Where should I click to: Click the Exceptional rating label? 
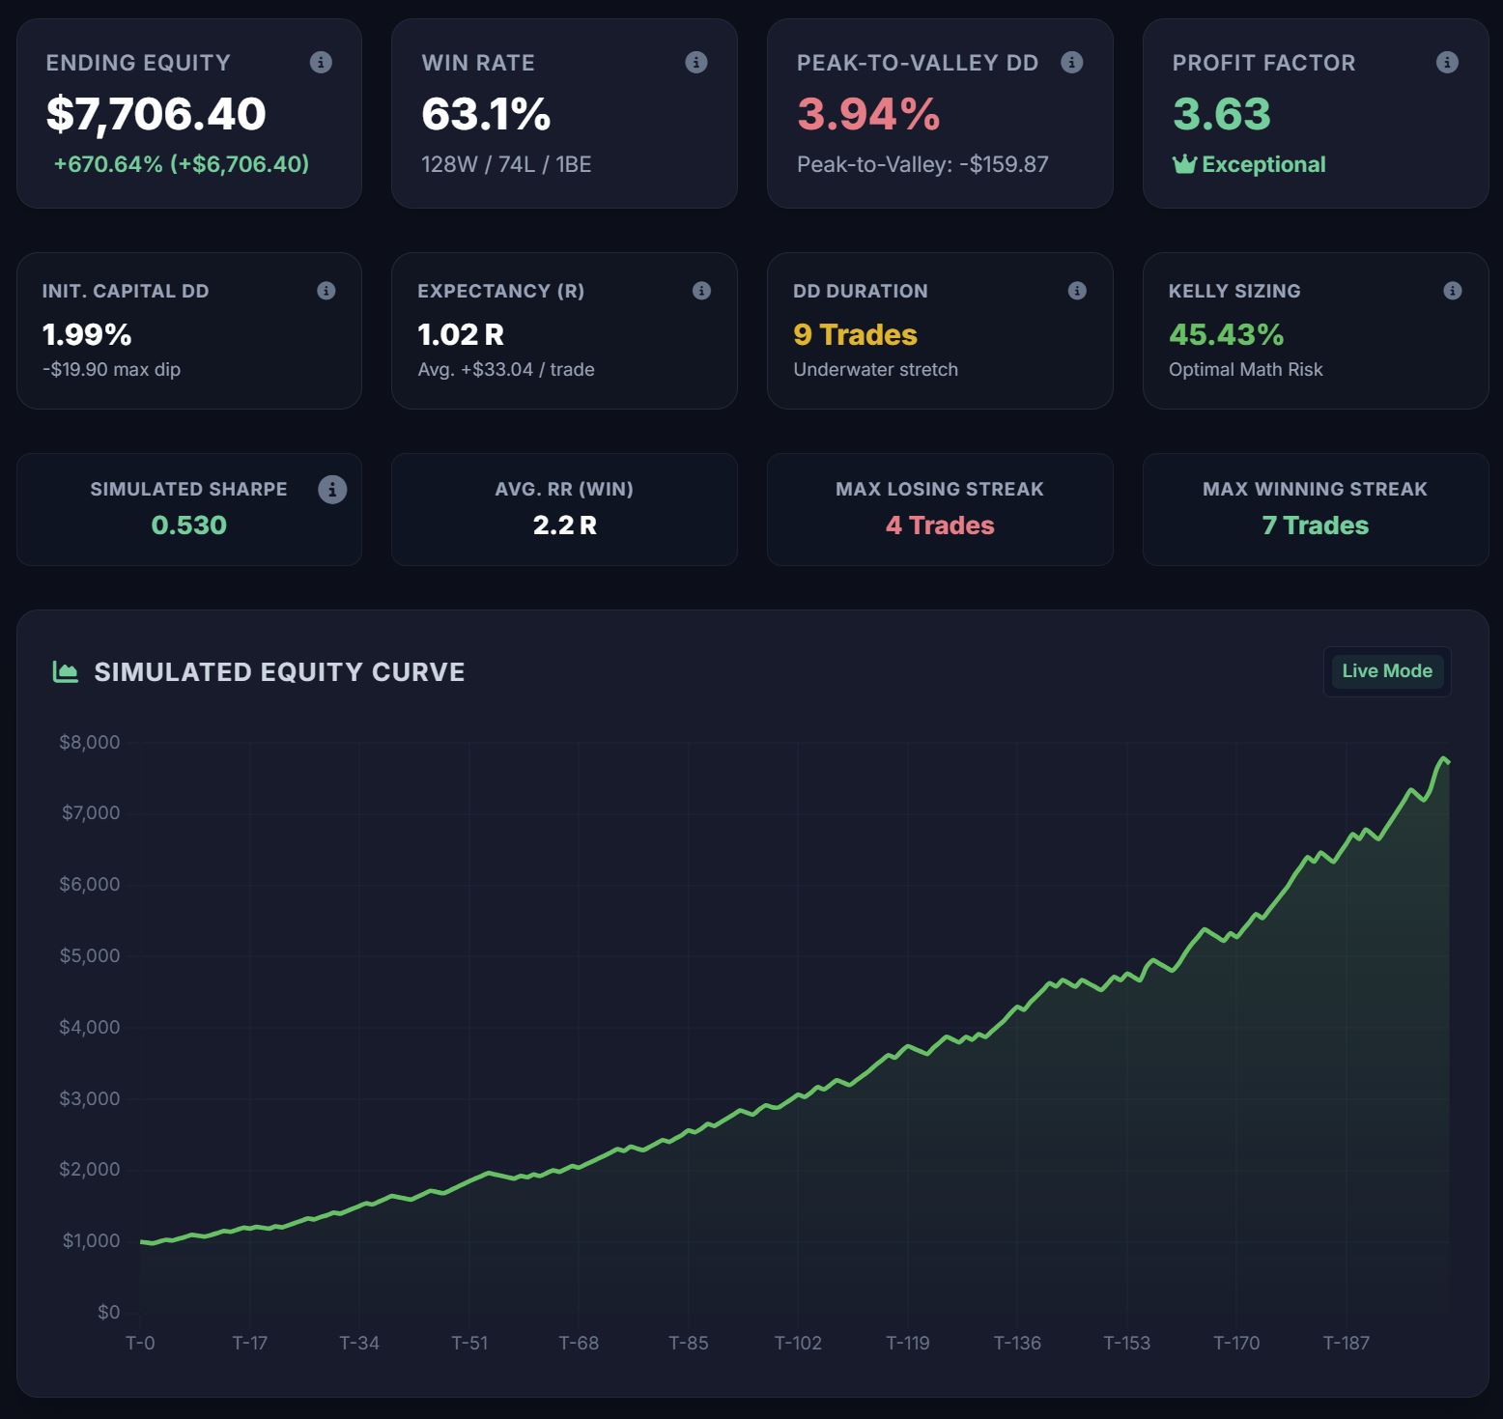(1263, 164)
